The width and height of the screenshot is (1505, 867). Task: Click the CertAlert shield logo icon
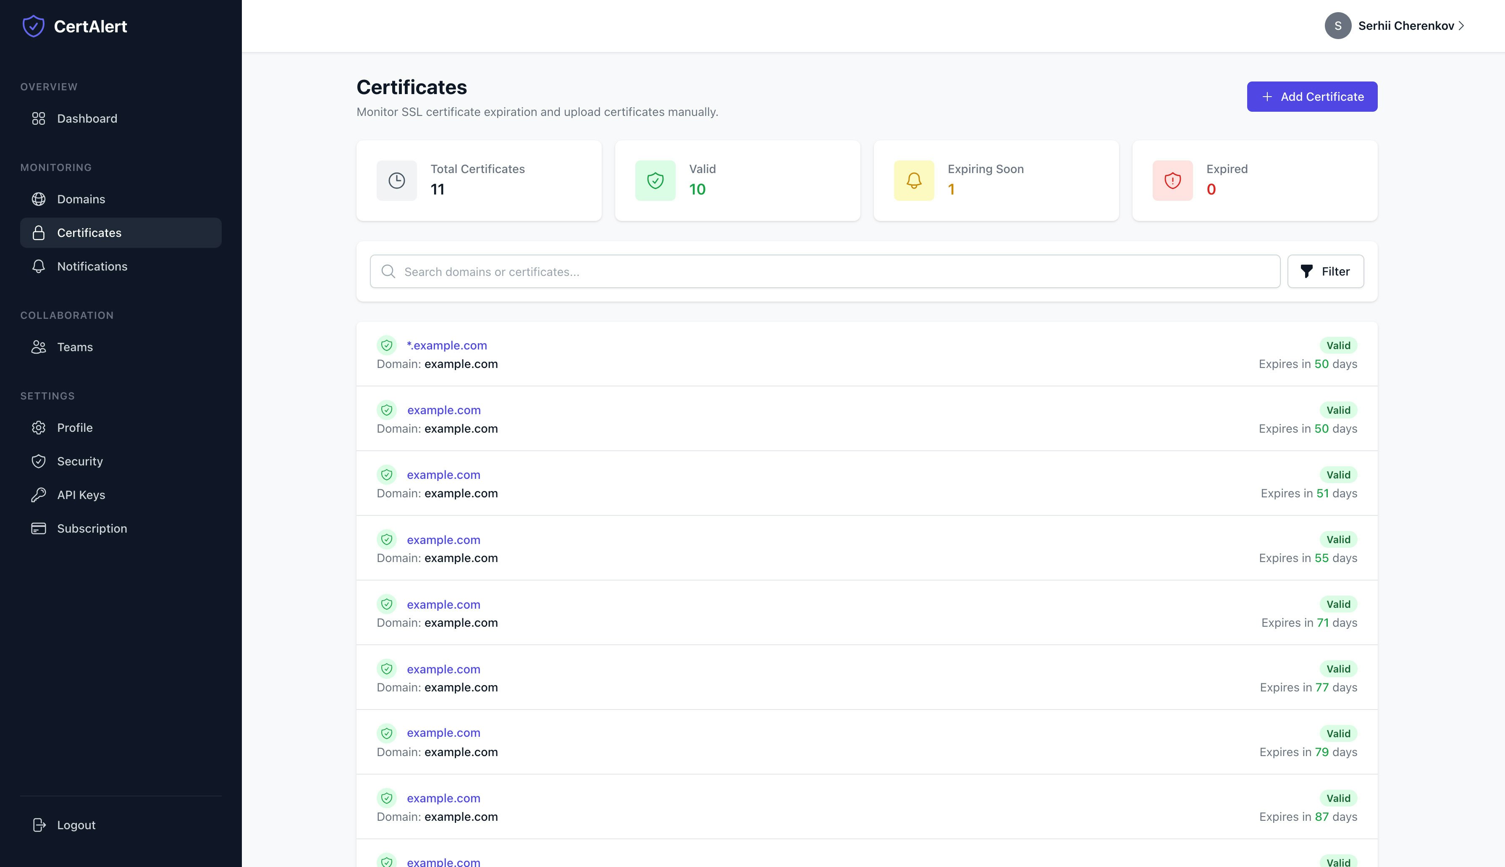(33, 26)
